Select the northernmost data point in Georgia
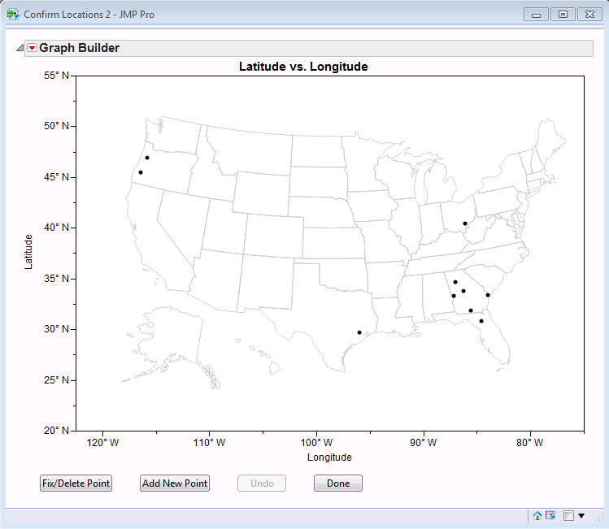Image resolution: width=609 pixels, height=529 pixels. (x=455, y=282)
